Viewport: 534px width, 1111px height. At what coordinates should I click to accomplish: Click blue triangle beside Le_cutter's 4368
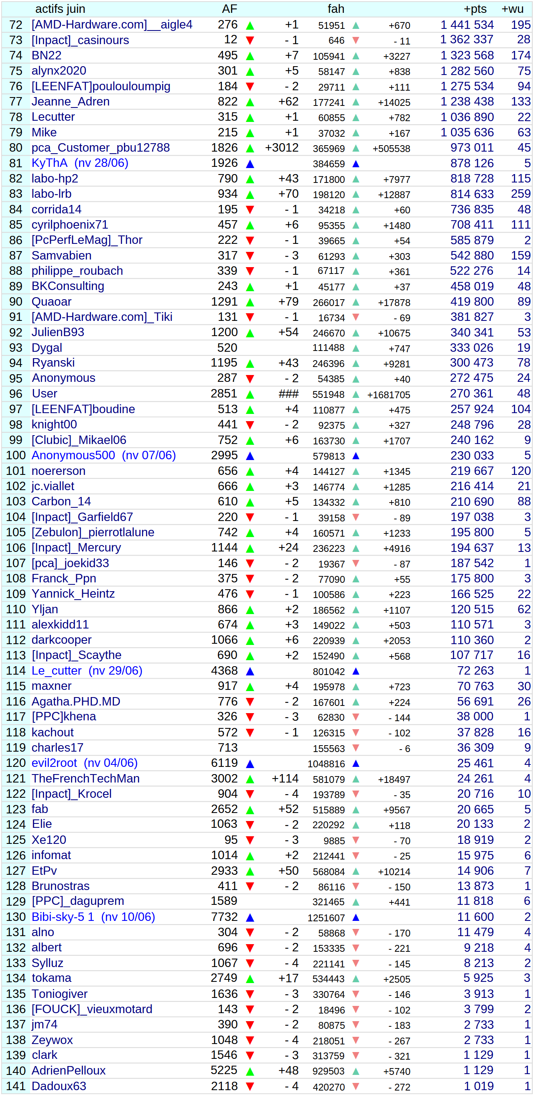(x=250, y=671)
